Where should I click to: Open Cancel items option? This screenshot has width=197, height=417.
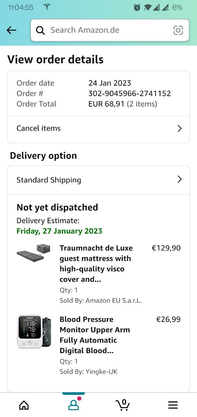[x=39, y=128]
